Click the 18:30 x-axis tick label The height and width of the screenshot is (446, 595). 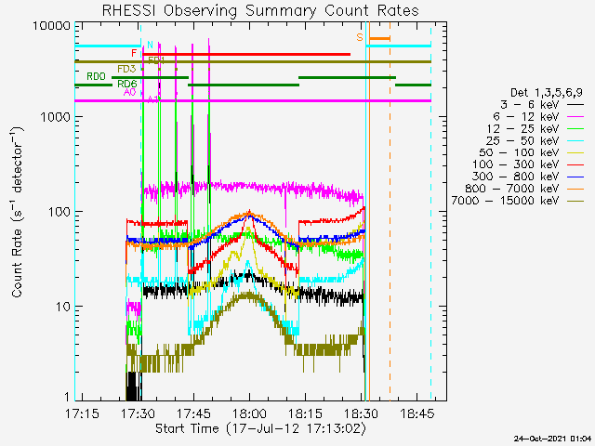[x=362, y=413]
